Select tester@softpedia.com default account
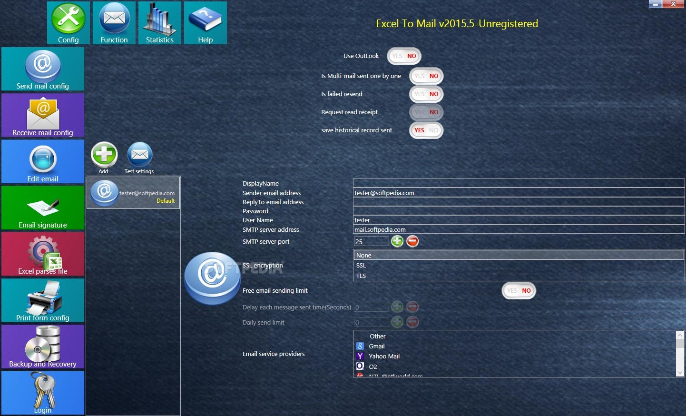 pos(133,193)
